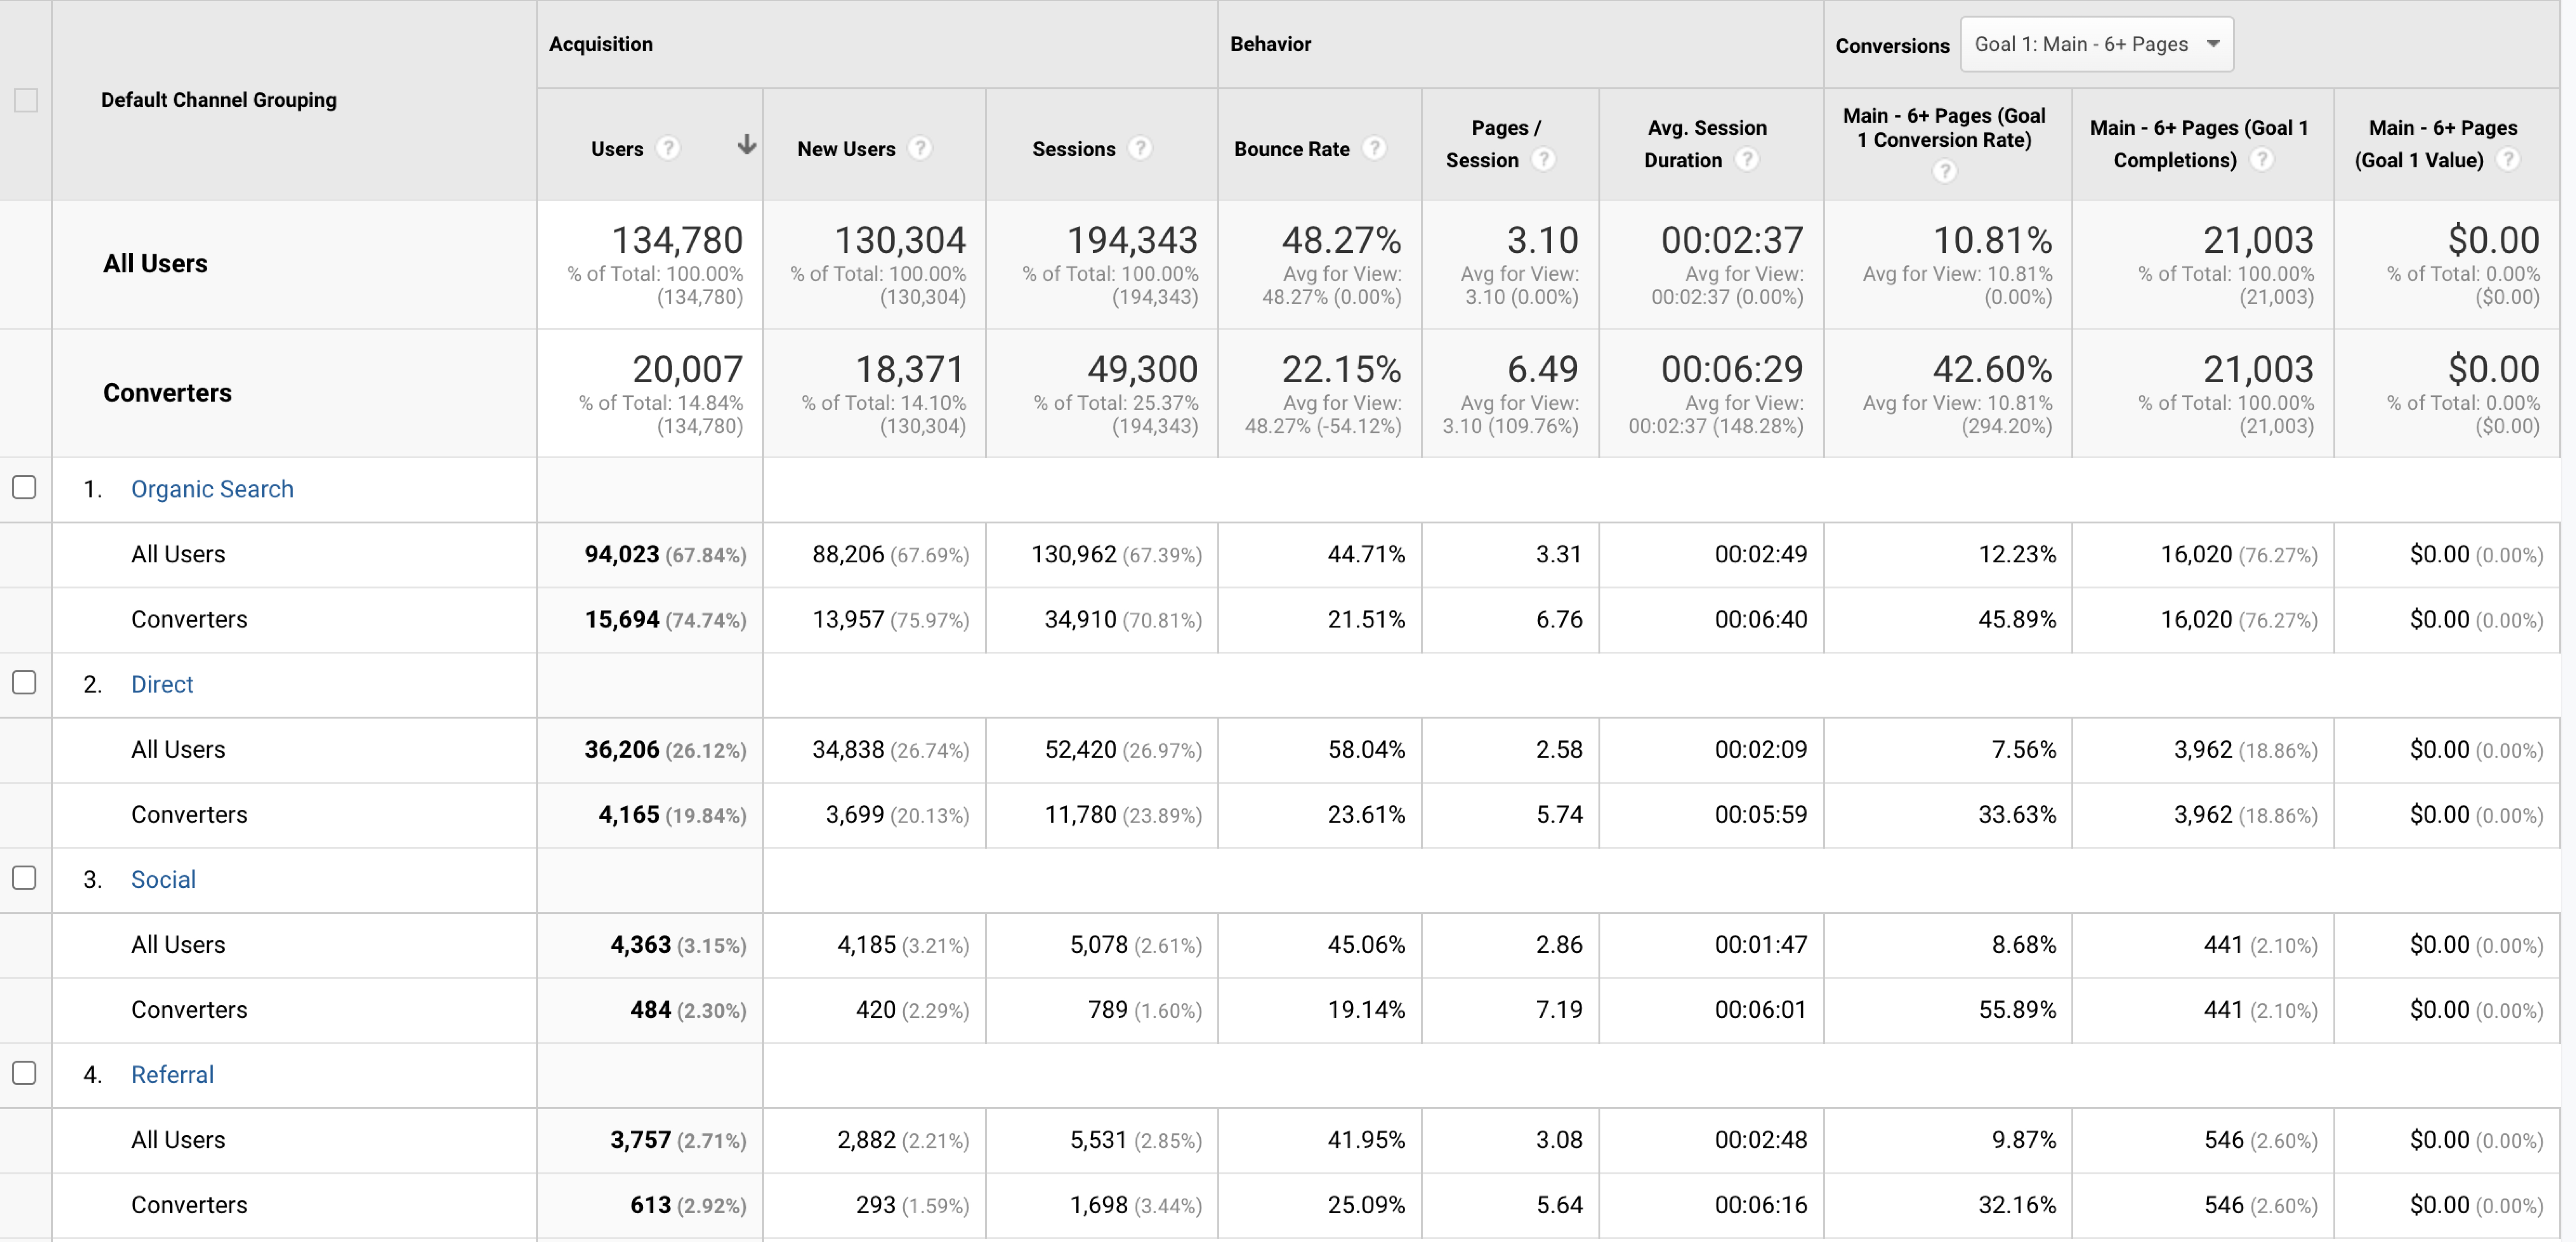Click the Bounce Rate help icon
The height and width of the screenshot is (1242, 2576).
coord(1375,148)
